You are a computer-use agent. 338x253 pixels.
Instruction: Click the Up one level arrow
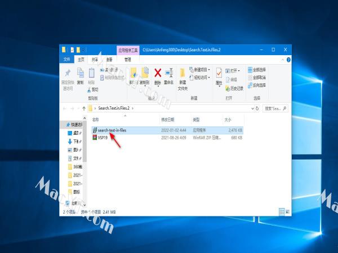84,109
